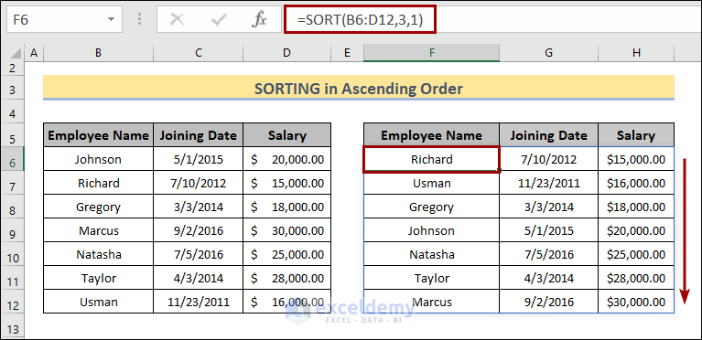Click the formula bar three-dot resize handle
The height and width of the screenshot is (340, 702).
tap(140, 20)
